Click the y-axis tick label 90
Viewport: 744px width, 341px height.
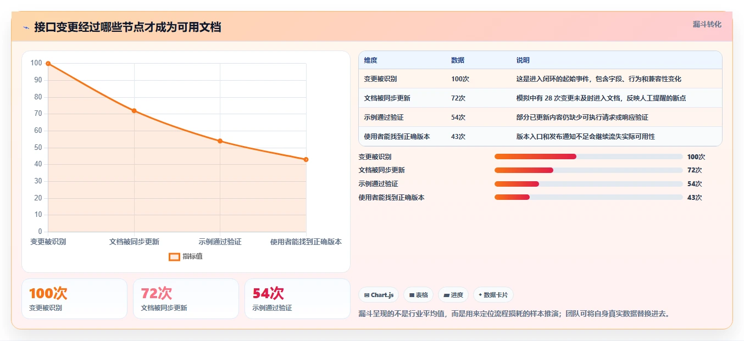tap(37, 80)
